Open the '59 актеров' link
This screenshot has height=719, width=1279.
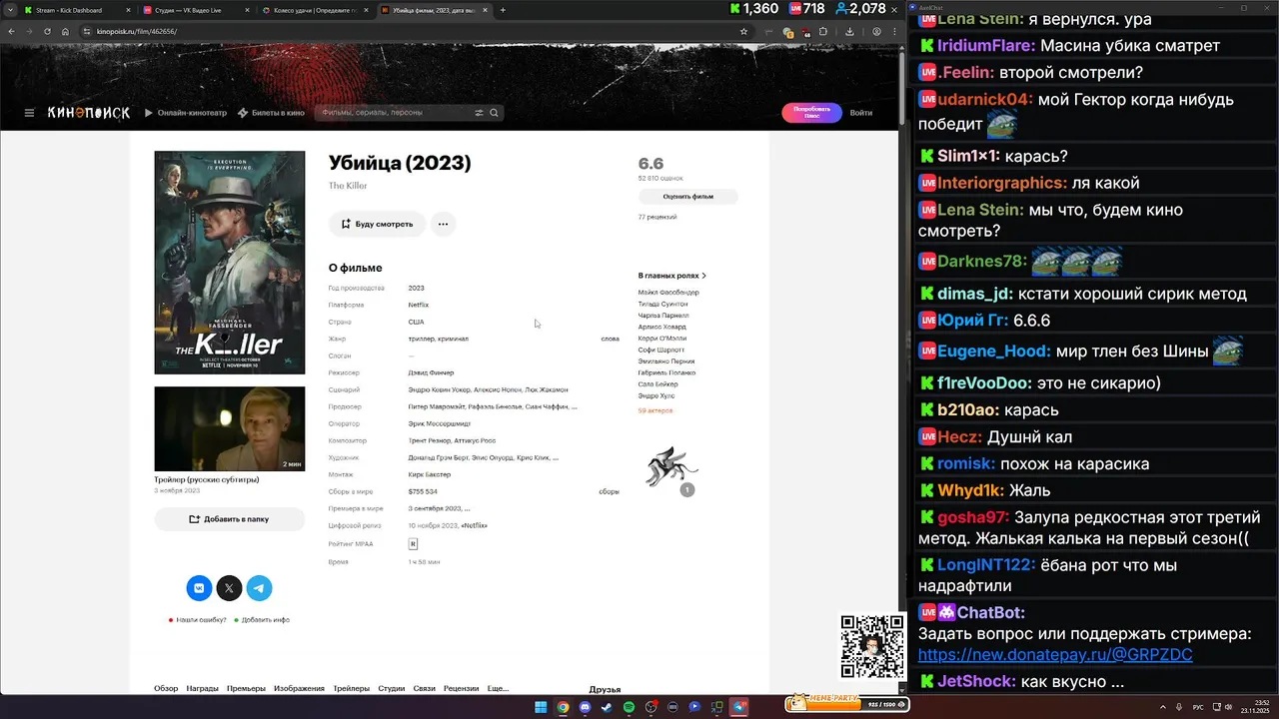point(655,410)
